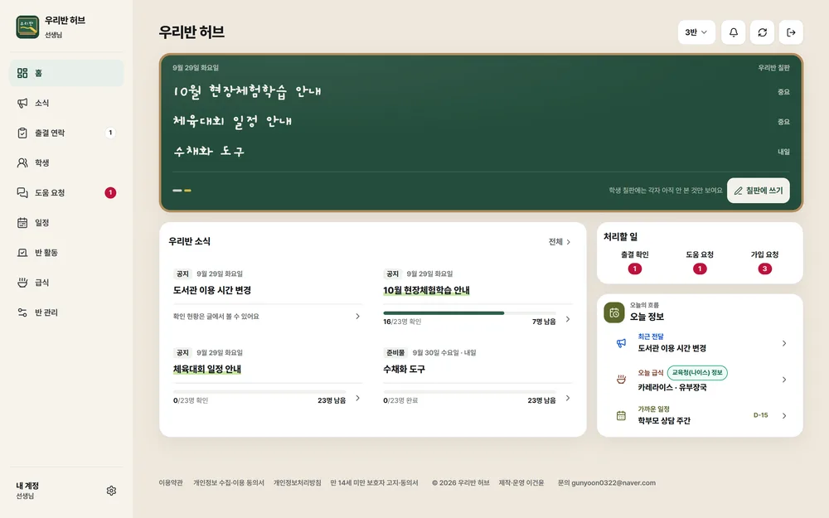Expand 확인 현황은 글에서 볼 수 있어요 chevron
The height and width of the screenshot is (518, 829).
click(357, 316)
